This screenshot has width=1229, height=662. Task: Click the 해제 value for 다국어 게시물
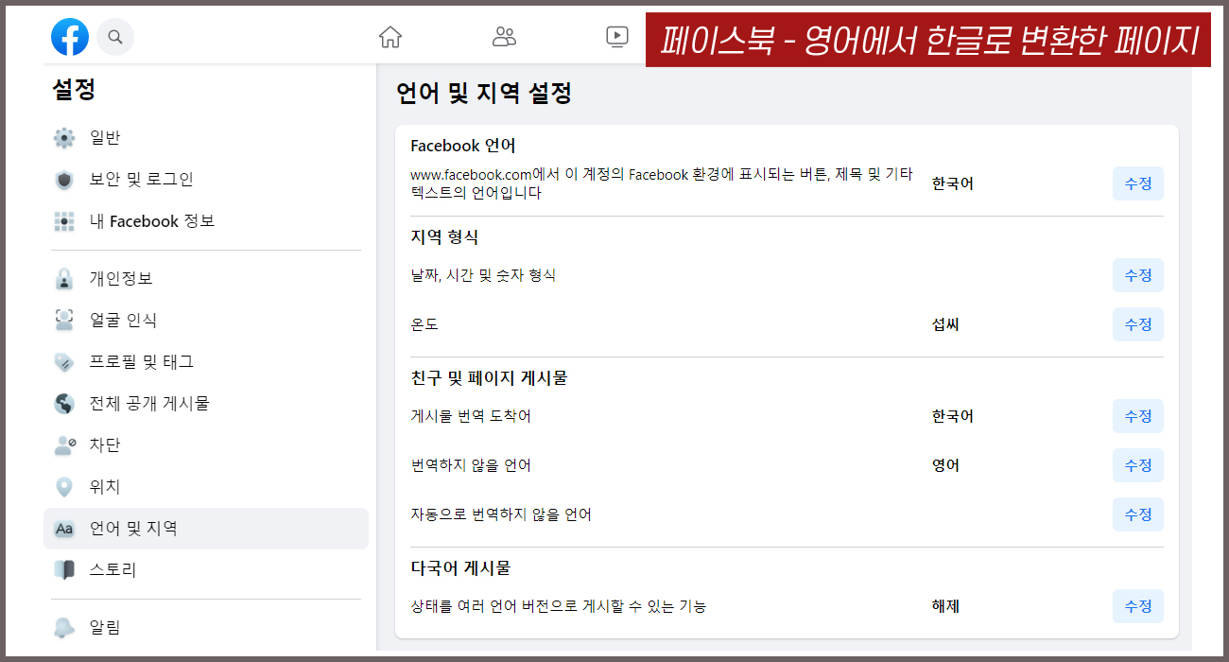click(x=945, y=606)
